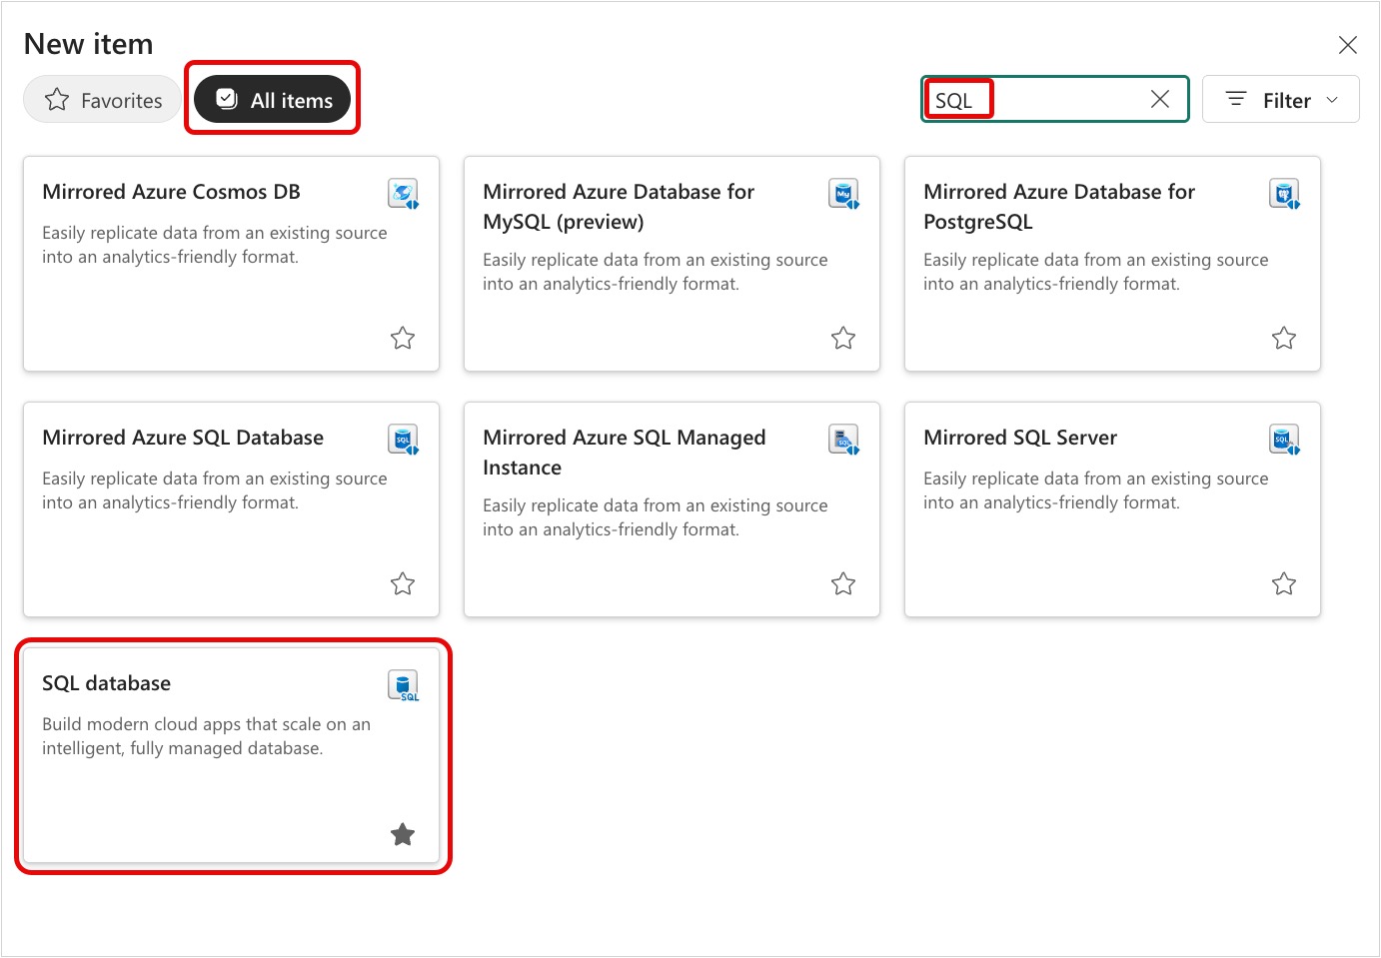The height and width of the screenshot is (958, 1381).
Task: Select the All items tab
Action: pyautogui.click(x=273, y=100)
